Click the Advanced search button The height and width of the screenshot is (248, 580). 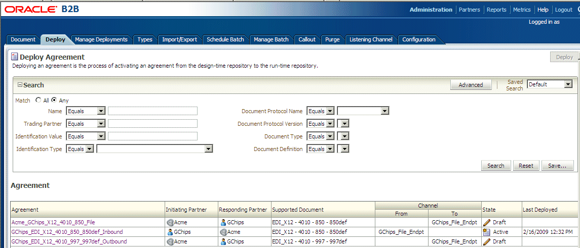pos(471,85)
